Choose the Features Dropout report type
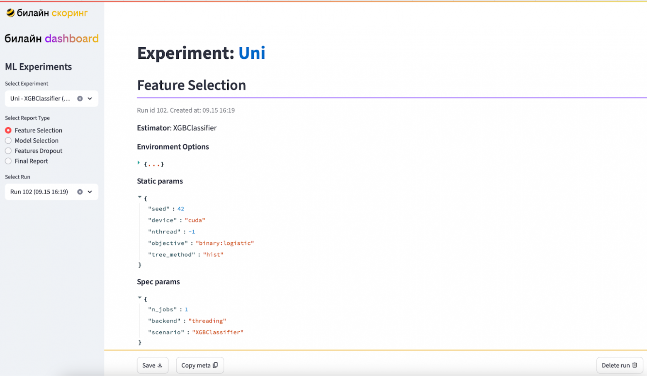Viewport: 647px width, 376px height. 8,151
